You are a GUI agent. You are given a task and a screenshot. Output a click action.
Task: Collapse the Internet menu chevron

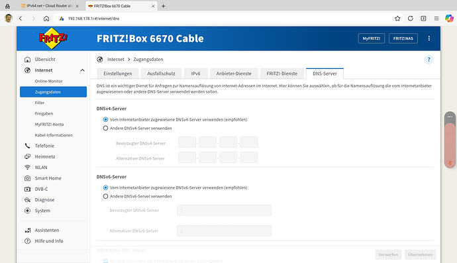(x=83, y=70)
